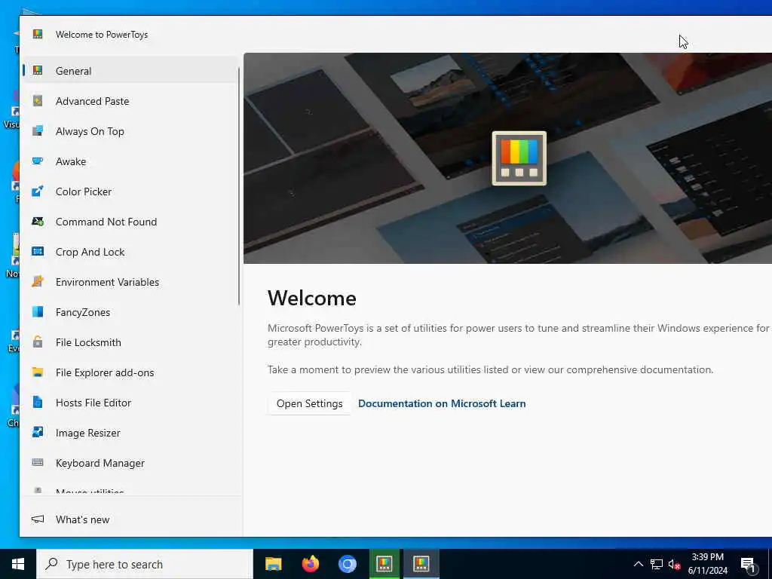Go to Always On Top page
The height and width of the screenshot is (579, 772).
[x=131, y=131]
